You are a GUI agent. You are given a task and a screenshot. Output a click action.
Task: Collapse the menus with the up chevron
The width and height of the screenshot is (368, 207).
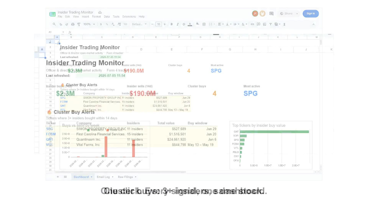click(x=313, y=24)
